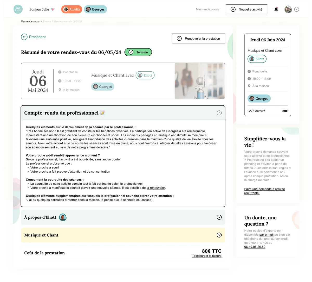Screen dimensions: 312x282
Task: Go to Passés breadcrumb
Action: [47, 21]
